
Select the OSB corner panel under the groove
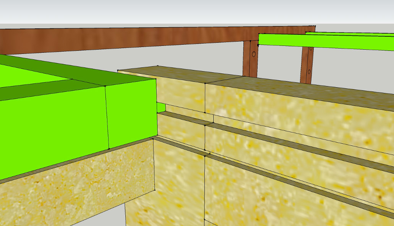pos(178,184)
